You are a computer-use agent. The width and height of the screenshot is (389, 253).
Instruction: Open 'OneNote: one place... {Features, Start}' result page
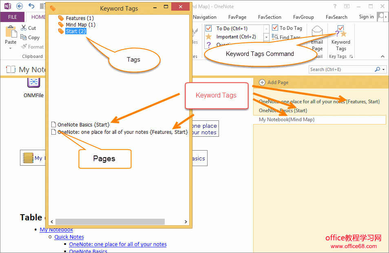(x=123, y=132)
